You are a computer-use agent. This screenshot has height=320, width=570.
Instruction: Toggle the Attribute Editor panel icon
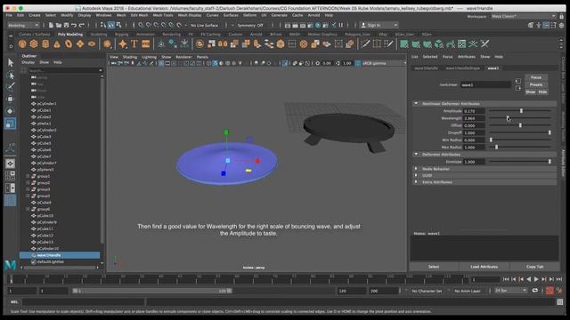pyautogui.click(x=546, y=25)
